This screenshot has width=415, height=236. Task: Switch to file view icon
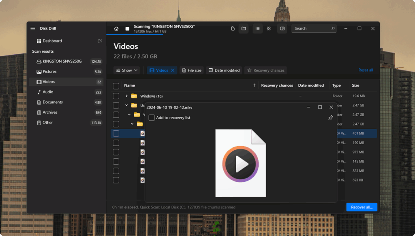pyautogui.click(x=233, y=29)
